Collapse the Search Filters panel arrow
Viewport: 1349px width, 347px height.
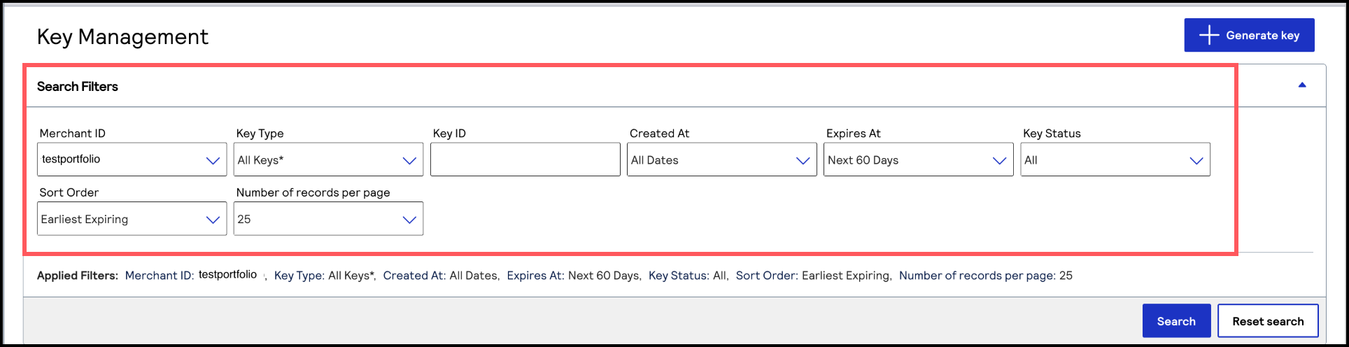pos(1302,85)
